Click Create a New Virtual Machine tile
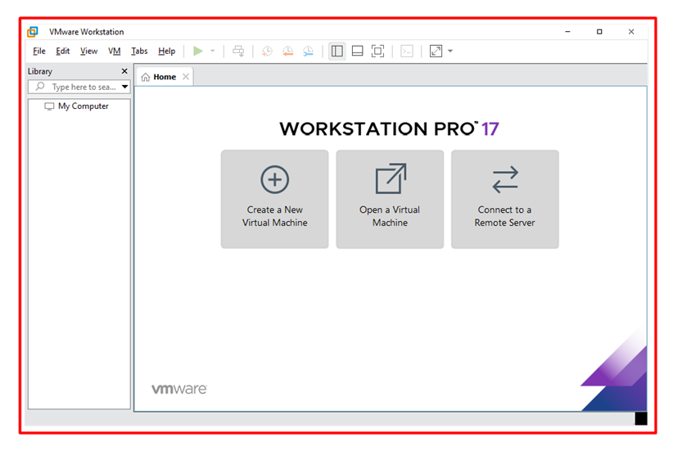Viewport: 673px width, 451px height. point(275,199)
